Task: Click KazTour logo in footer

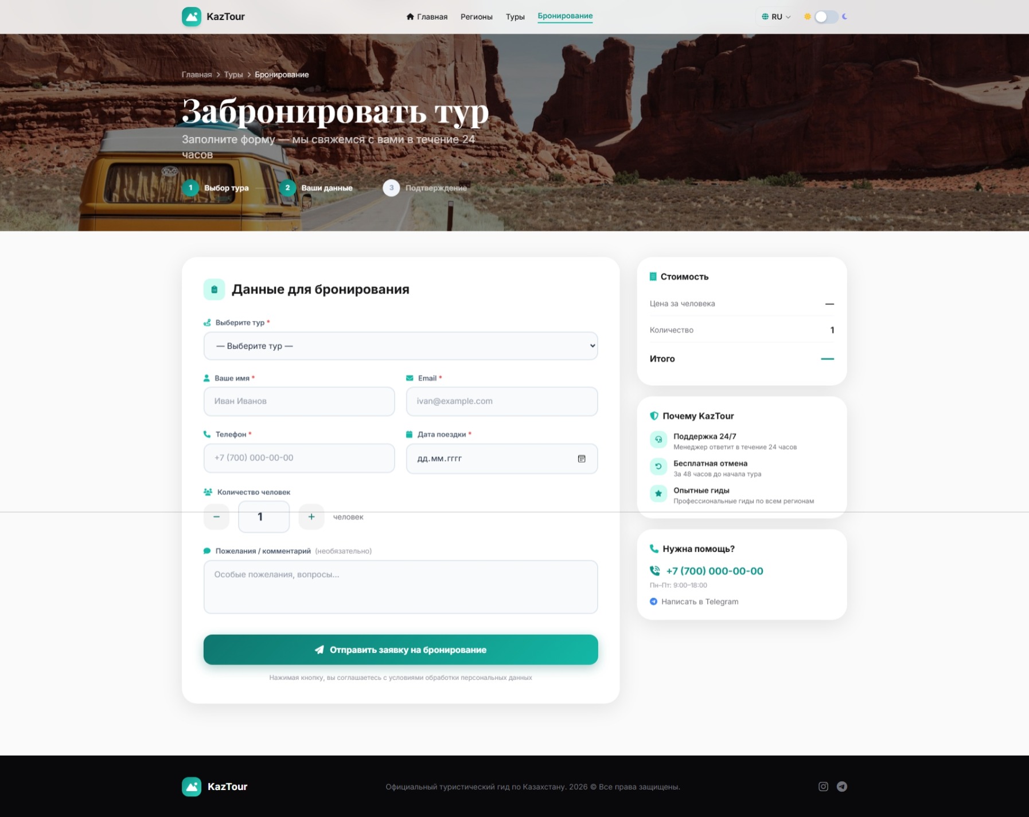Action: 215,787
